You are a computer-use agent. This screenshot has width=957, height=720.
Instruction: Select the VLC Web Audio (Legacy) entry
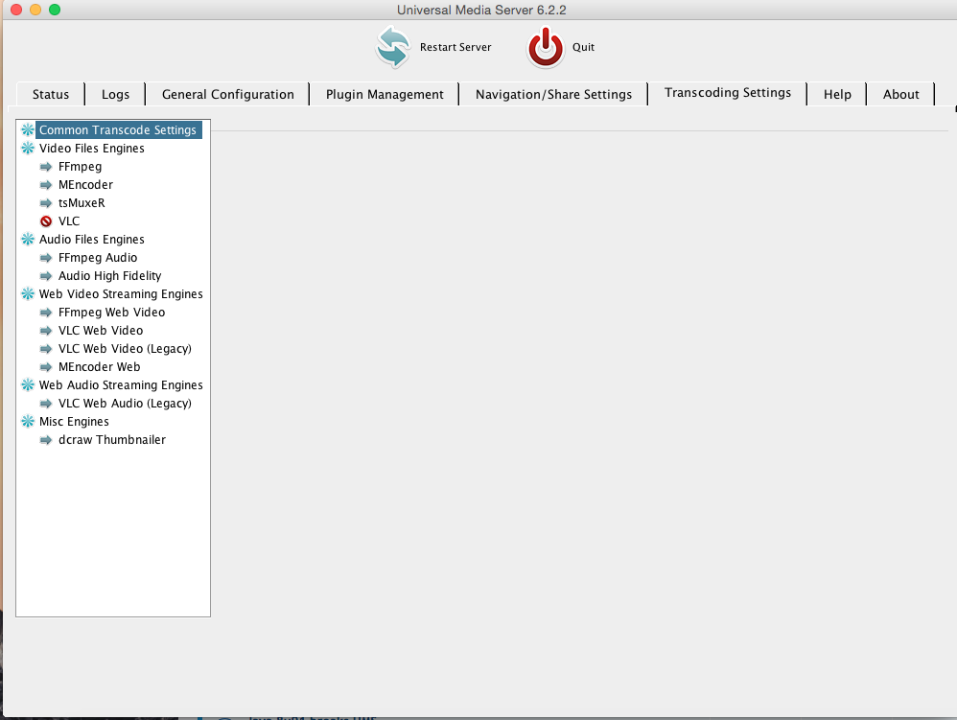click(125, 404)
